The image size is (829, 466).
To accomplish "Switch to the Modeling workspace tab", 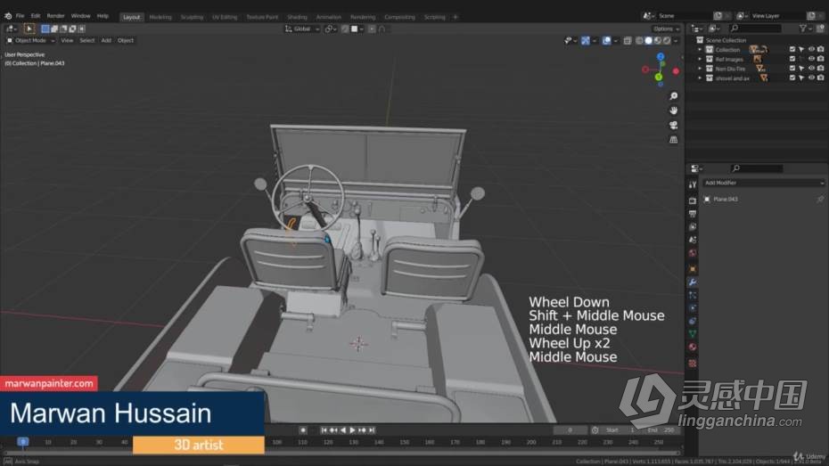I will 160,17.
